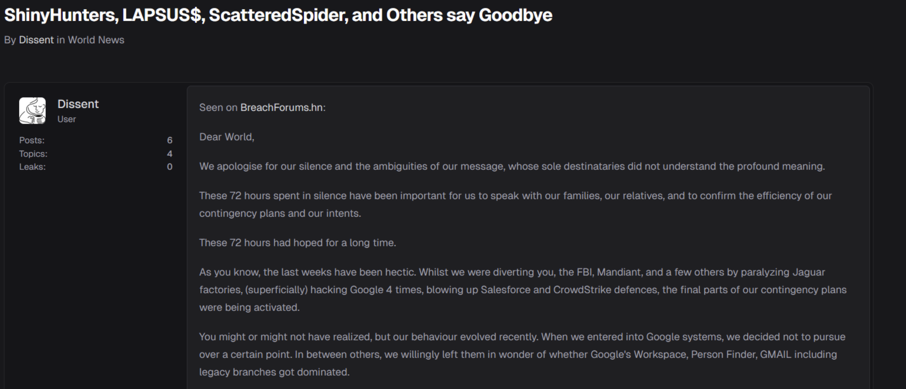This screenshot has width=906, height=389.
Task: Click the username Dissent beside the avatar
Action: click(x=78, y=103)
